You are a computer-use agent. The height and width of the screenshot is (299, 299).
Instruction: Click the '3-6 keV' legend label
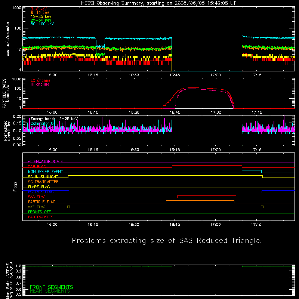click(x=38, y=9)
